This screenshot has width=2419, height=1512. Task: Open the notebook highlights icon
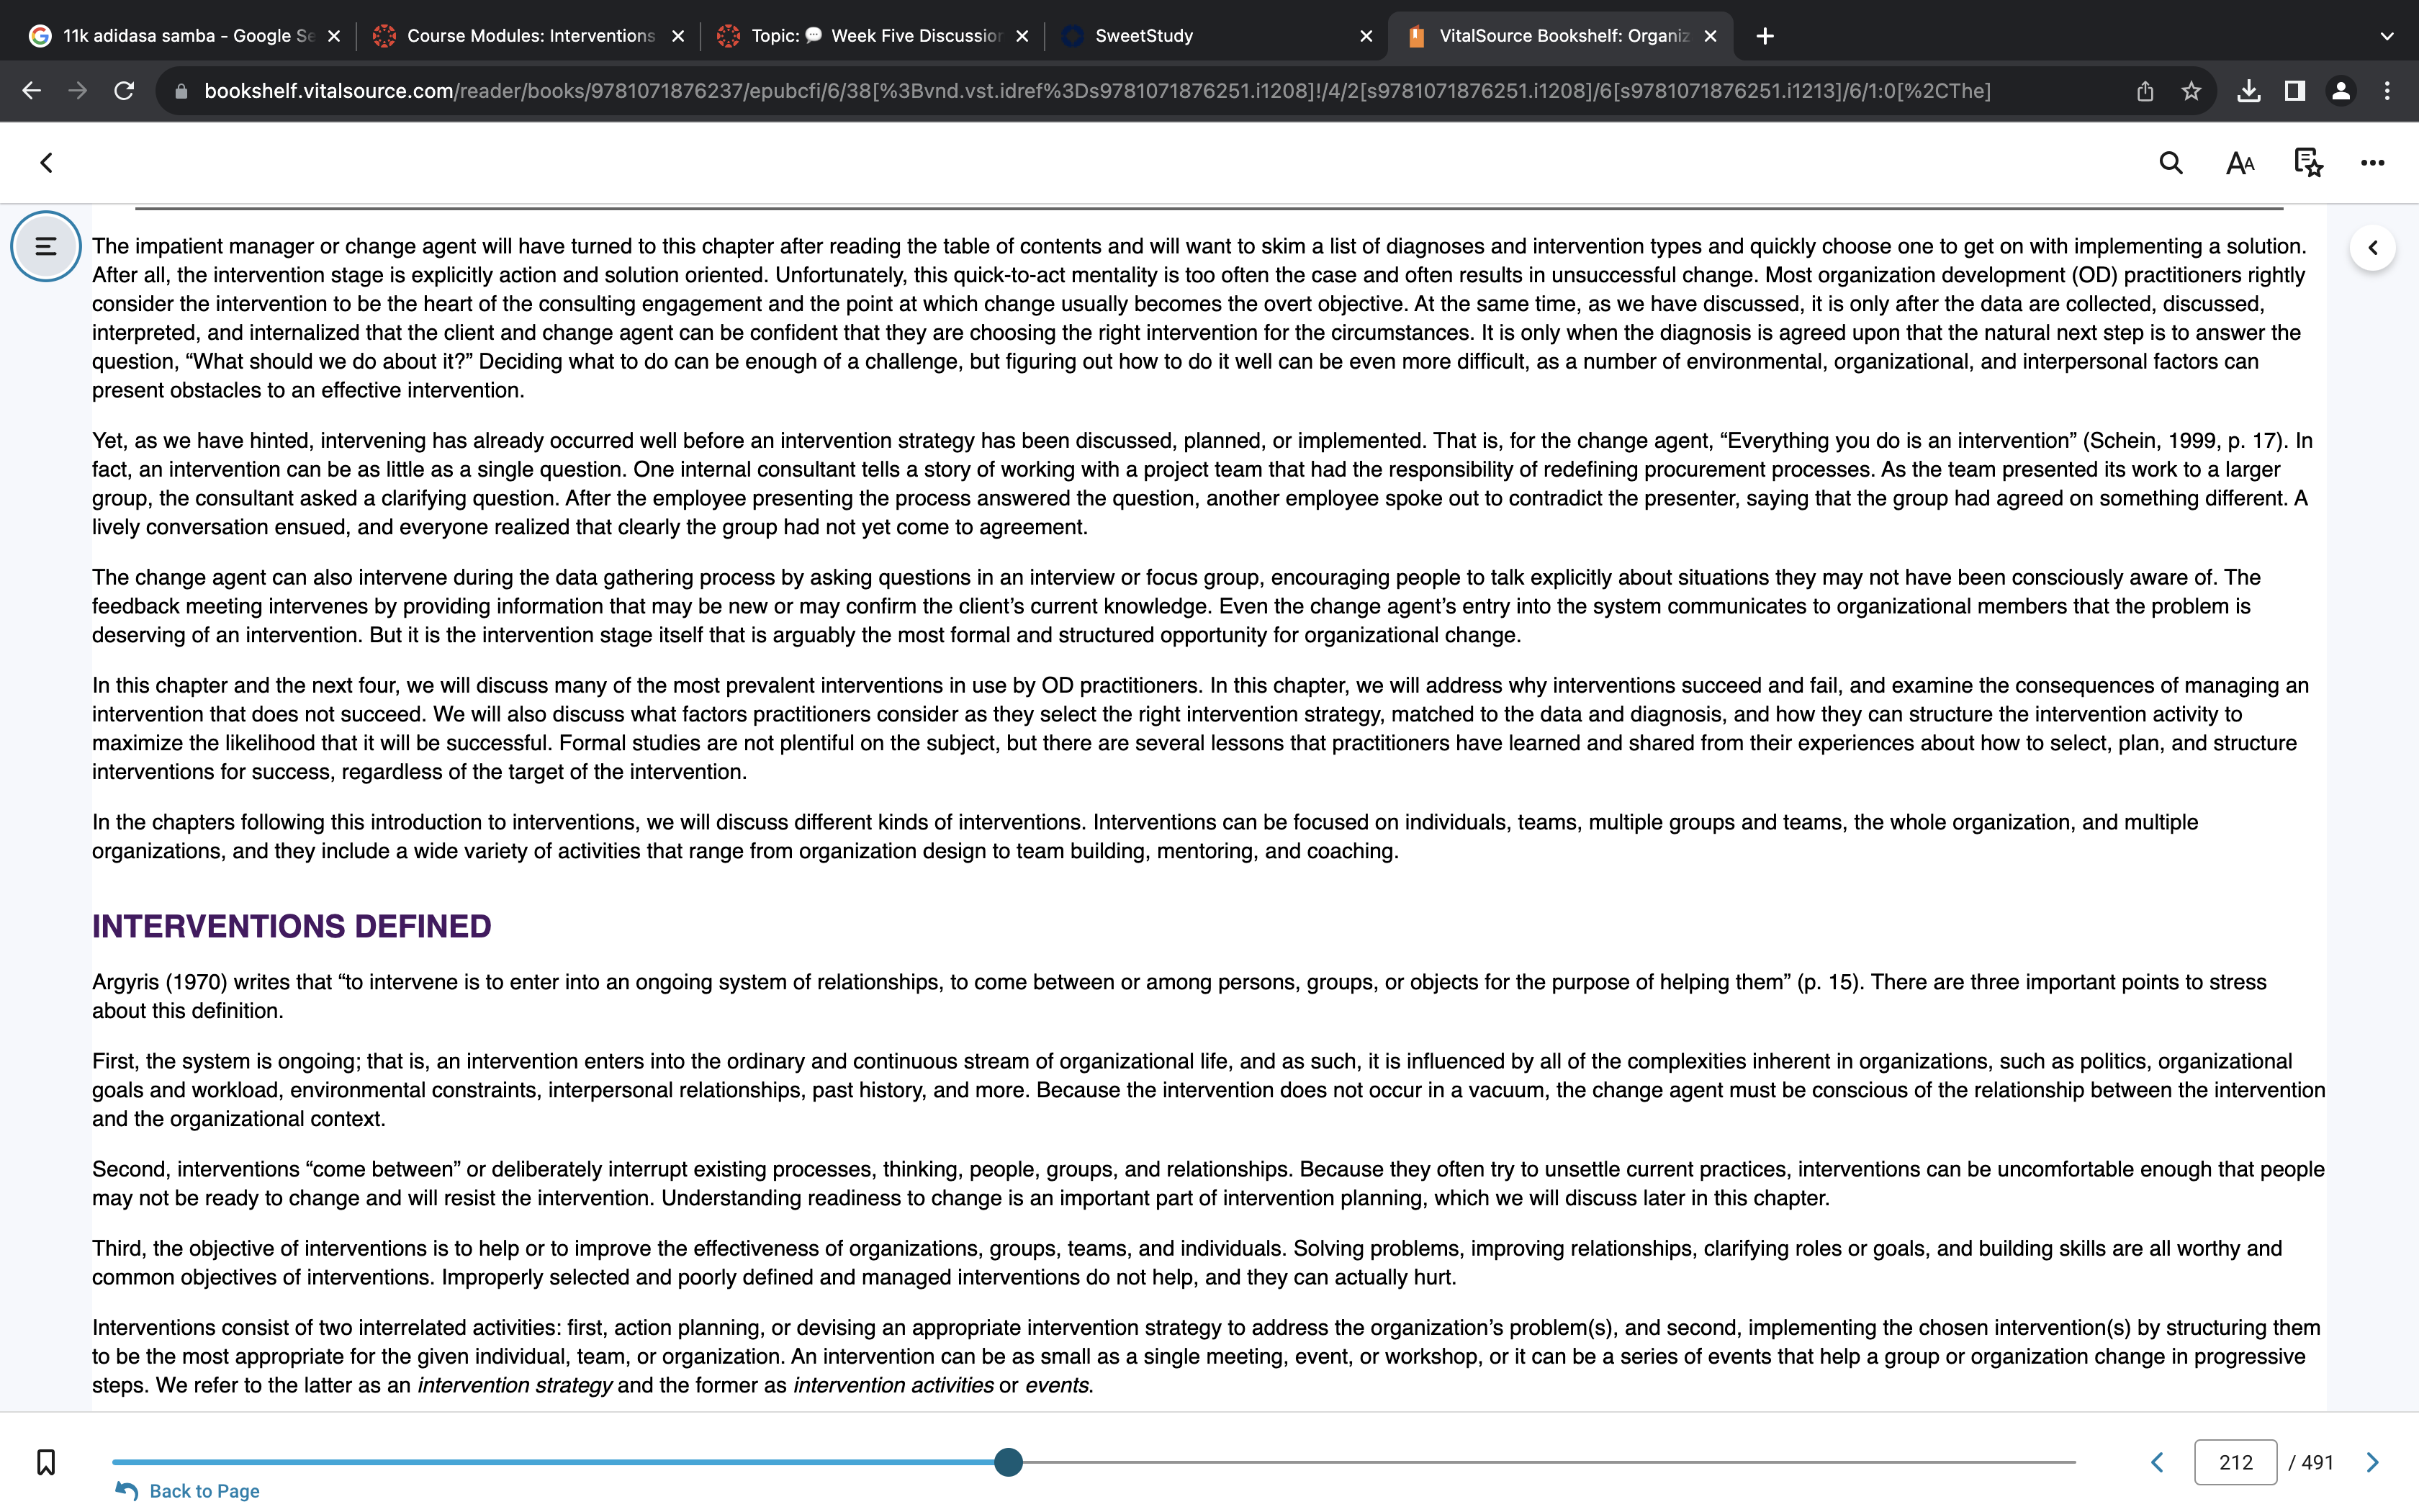click(x=2308, y=163)
